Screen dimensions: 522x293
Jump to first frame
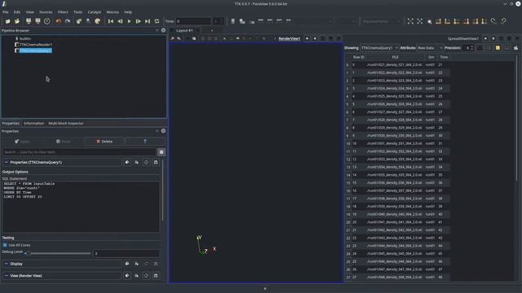[111, 21]
